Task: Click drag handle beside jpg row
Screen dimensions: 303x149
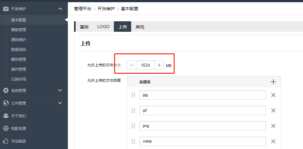Action: [133, 95]
